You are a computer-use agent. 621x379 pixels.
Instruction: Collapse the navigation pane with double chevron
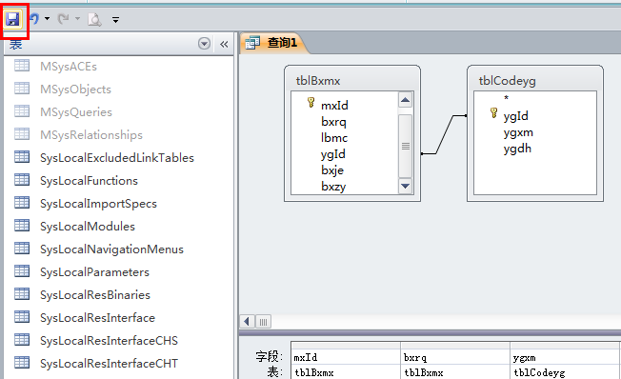224,44
